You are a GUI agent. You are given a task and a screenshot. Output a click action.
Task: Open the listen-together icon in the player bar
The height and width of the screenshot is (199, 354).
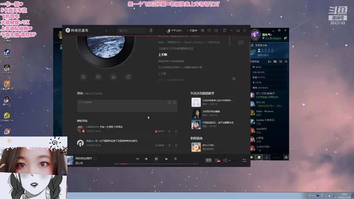[218, 160]
